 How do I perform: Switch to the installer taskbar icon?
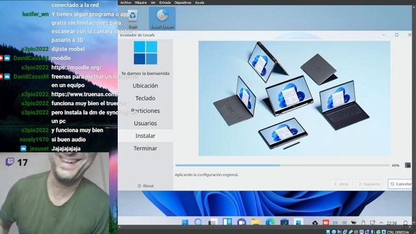298,222
